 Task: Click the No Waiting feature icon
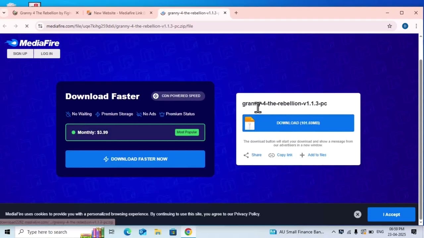click(68, 114)
